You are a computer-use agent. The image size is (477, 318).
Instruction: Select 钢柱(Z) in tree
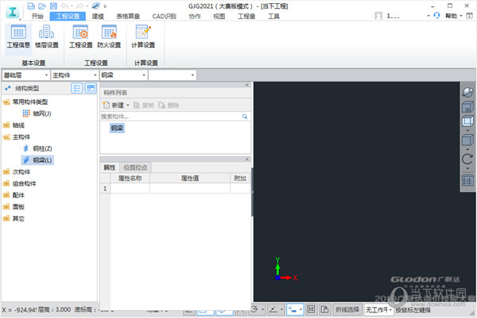tap(38, 148)
